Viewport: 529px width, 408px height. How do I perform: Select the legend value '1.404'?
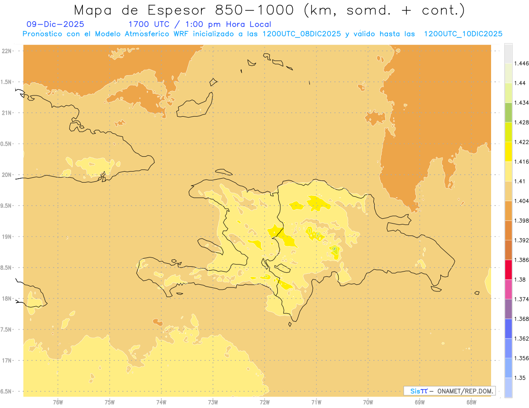click(x=522, y=201)
